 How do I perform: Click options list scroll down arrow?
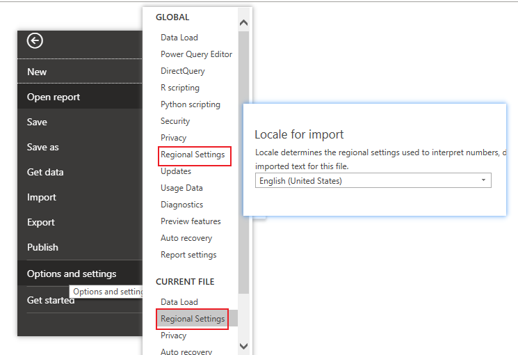(x=243, y=346)
